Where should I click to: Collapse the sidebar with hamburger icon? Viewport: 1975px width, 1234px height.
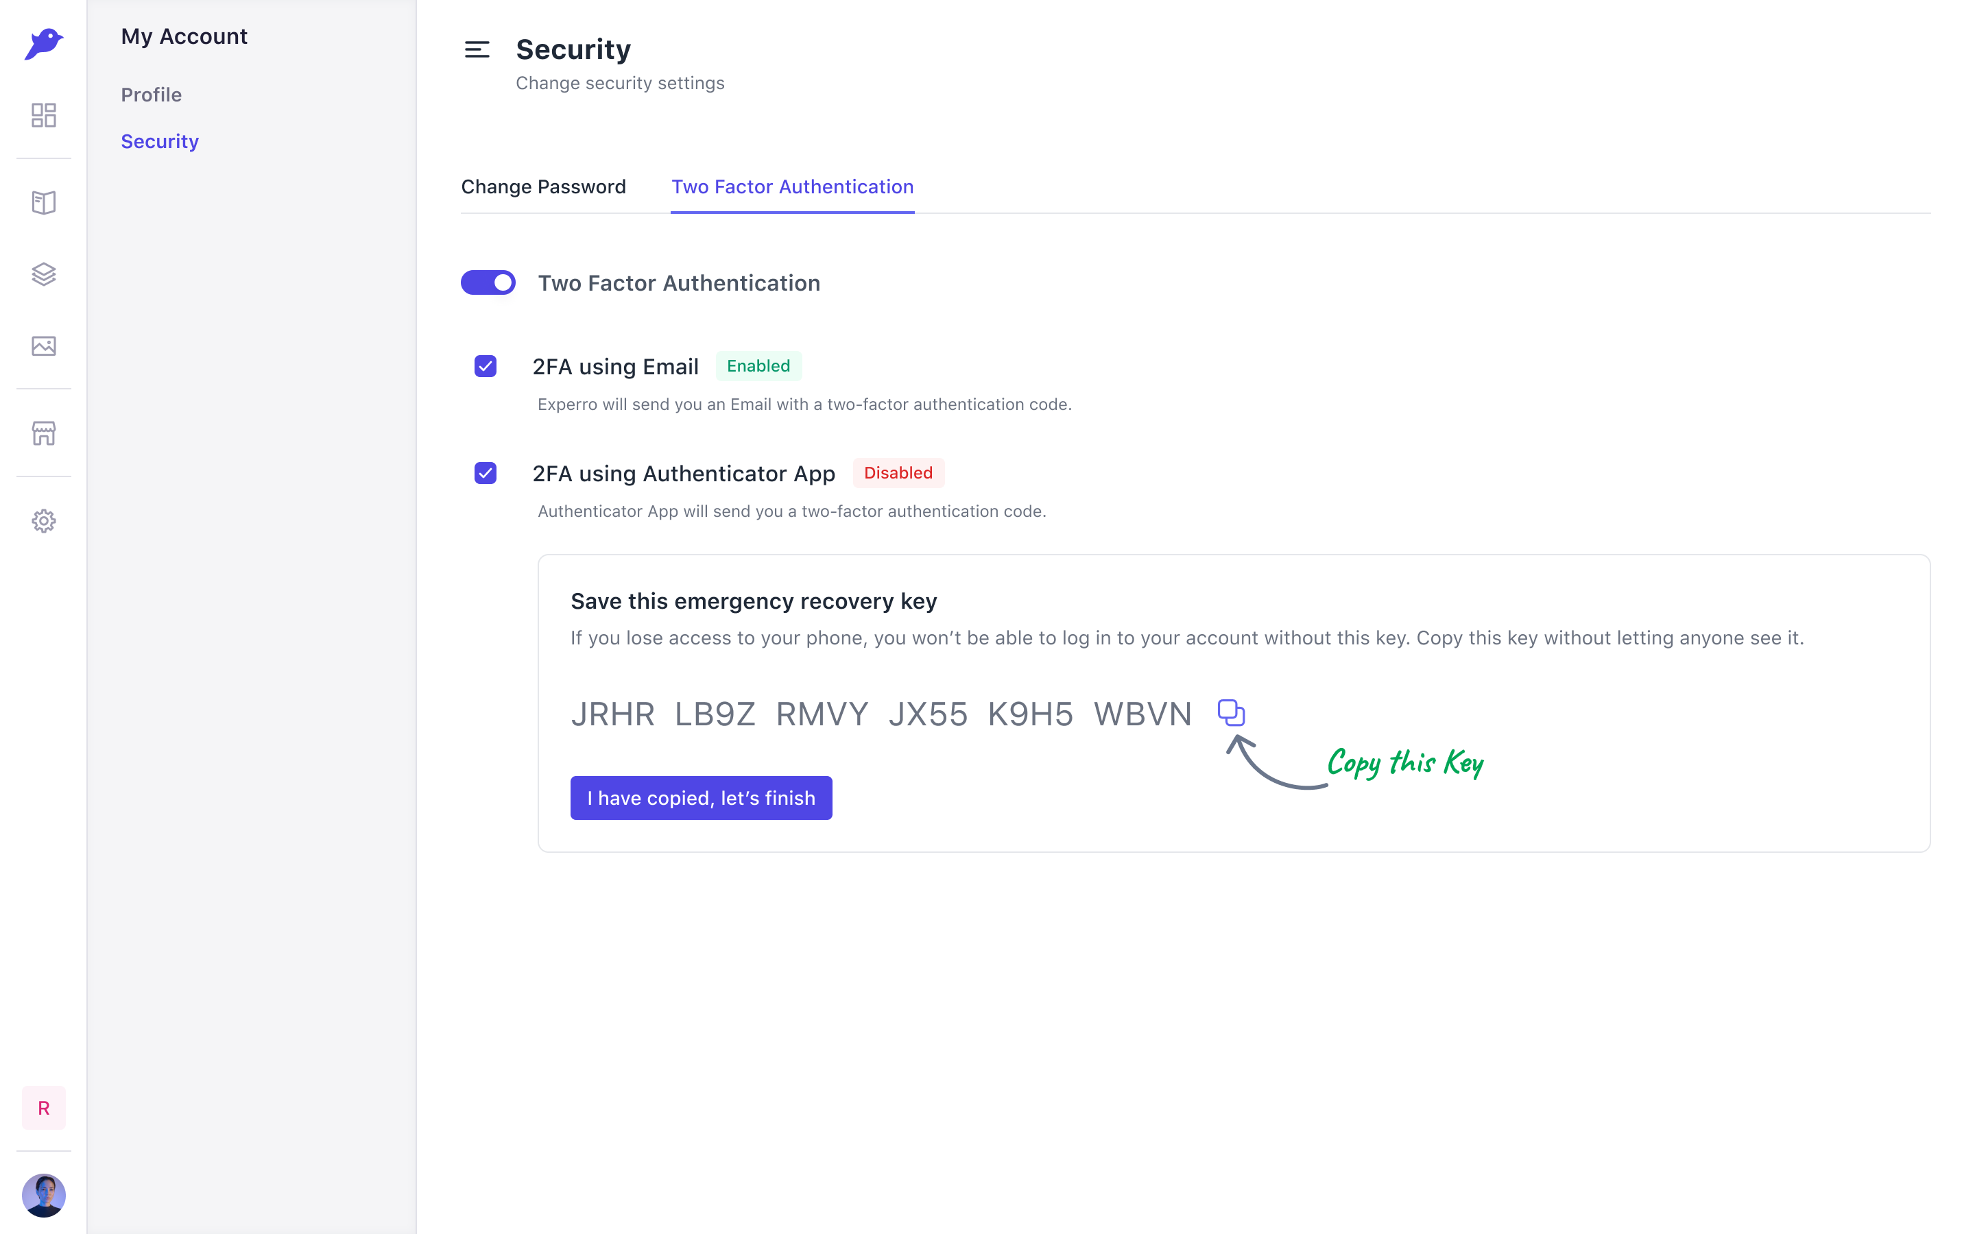pyautogui.click(x=477, y=50)
